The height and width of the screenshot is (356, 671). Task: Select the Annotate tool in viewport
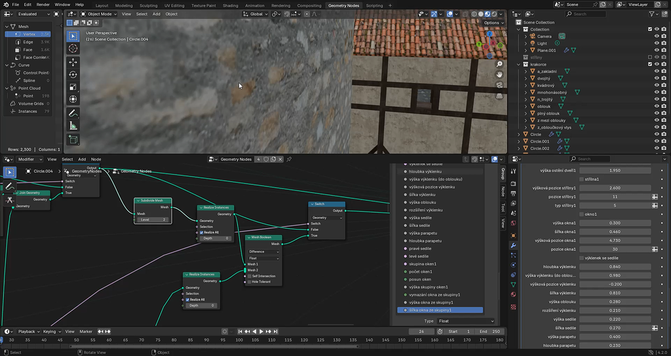point(73,113)
